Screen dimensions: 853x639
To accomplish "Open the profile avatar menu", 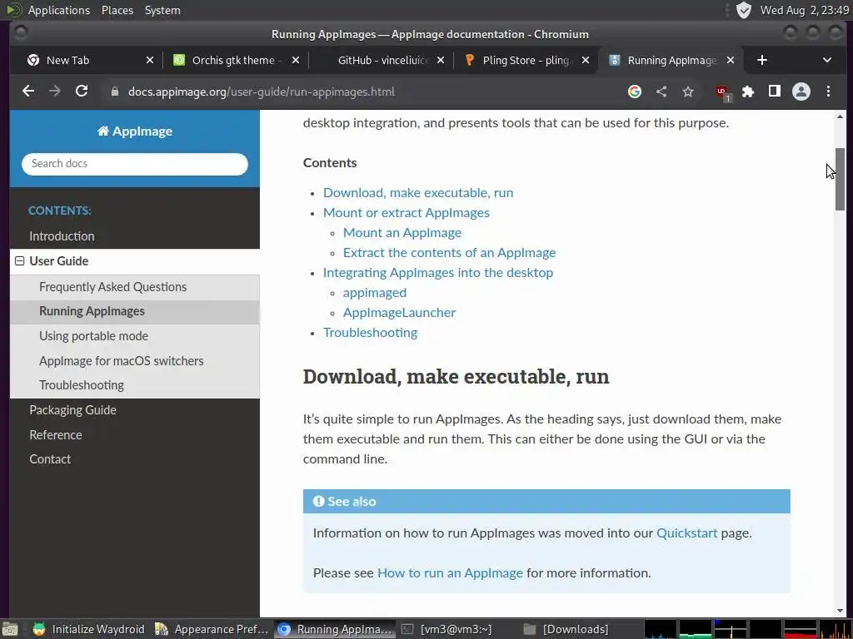I will (x=801, y=92).
